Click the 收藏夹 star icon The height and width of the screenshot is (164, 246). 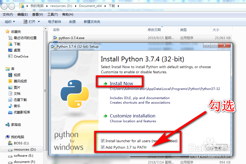7,32
